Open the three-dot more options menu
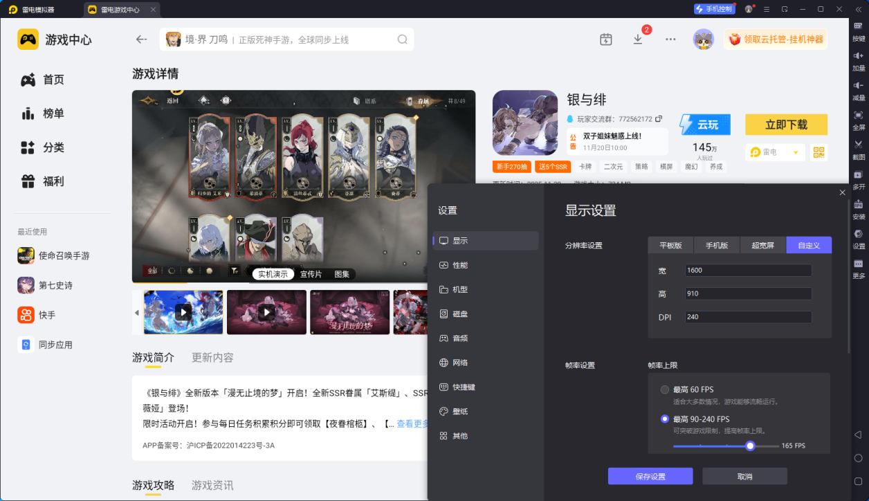The image size is (869, 501). coord(670,39)
